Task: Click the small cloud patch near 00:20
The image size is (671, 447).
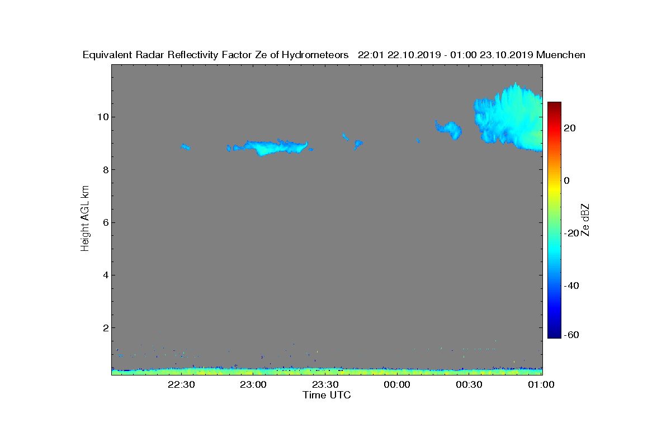Action: pos(449,130)
